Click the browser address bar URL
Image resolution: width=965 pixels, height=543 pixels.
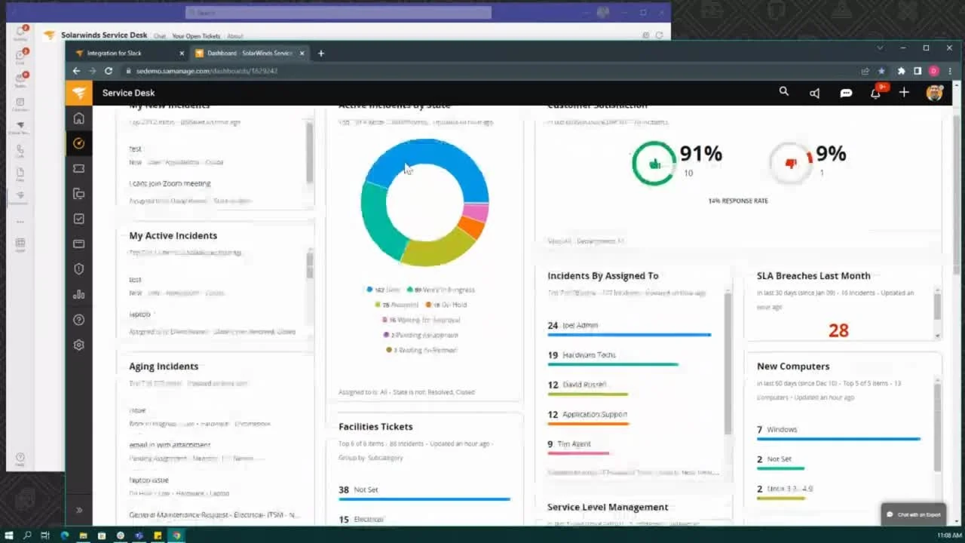click(201, 71)
